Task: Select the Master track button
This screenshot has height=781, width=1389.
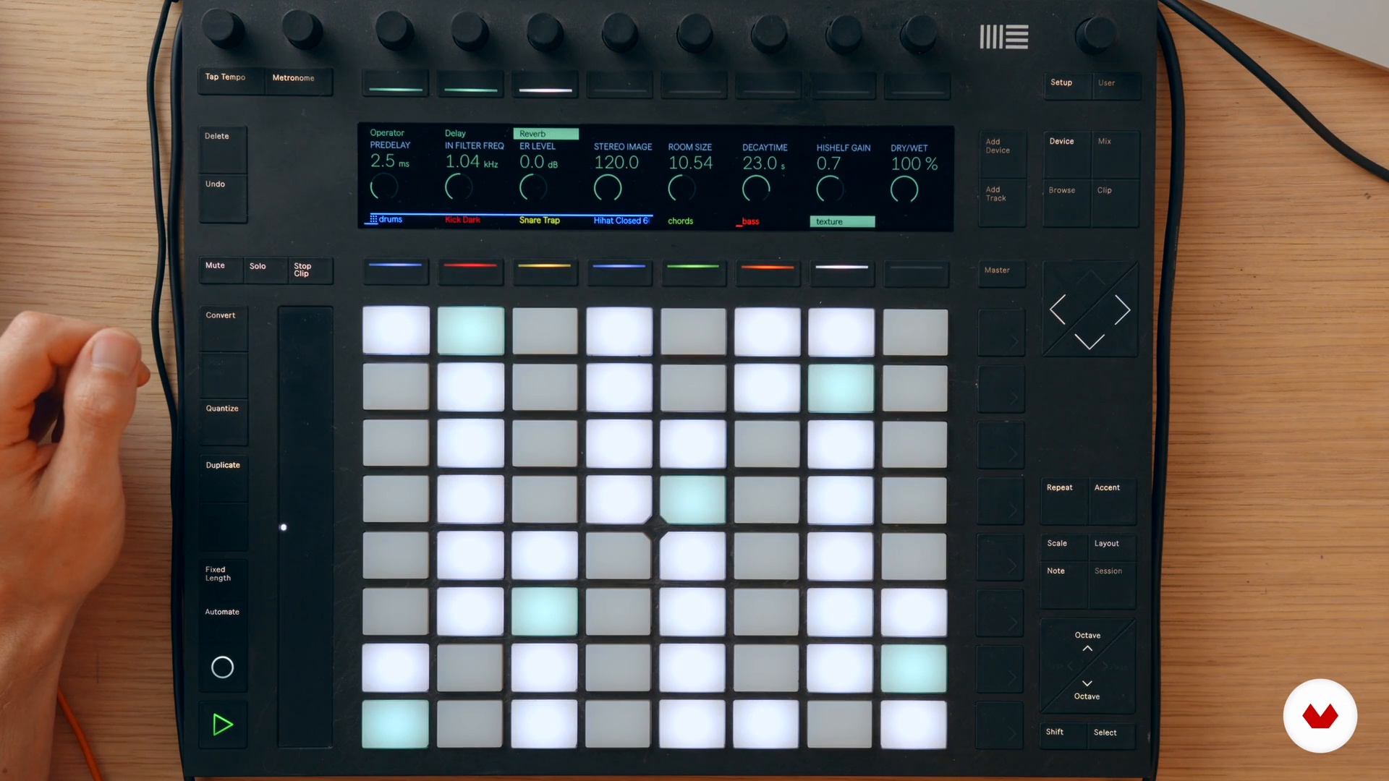Action: tap(1002, 274)
